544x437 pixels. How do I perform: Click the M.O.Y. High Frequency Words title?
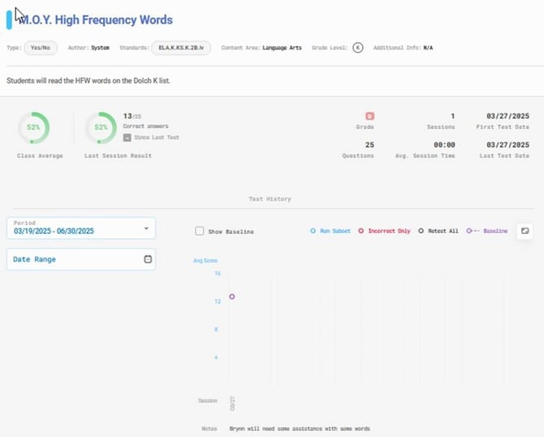(96, 19)
